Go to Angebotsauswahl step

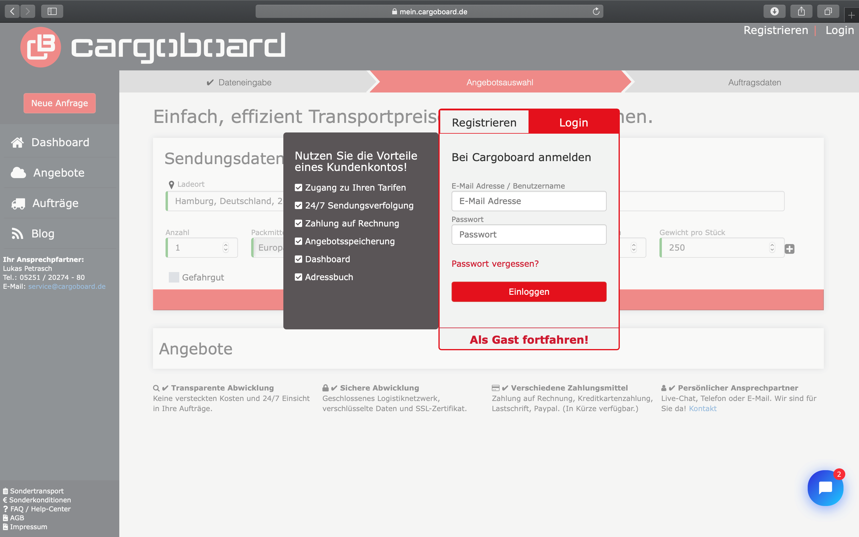click(499, 82)
